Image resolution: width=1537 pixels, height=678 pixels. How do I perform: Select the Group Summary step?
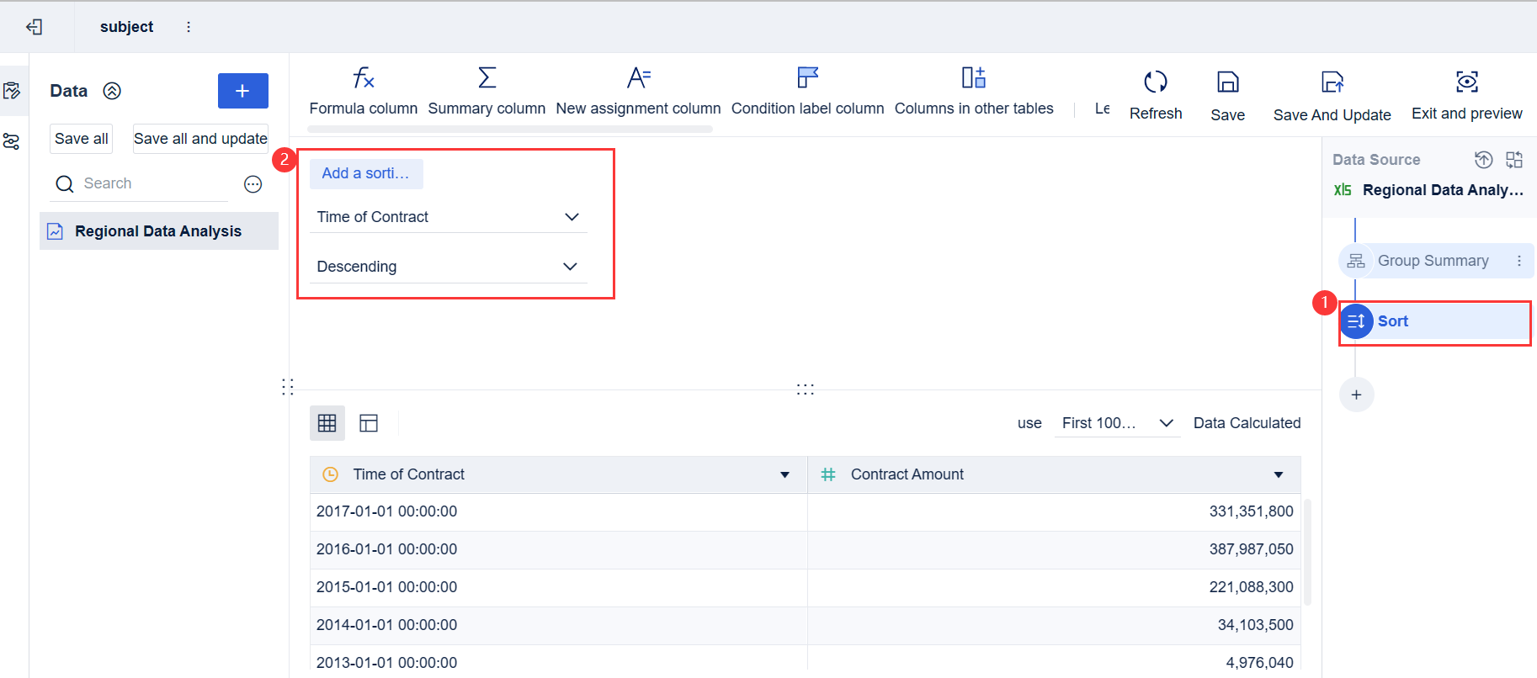tap(1433, 261)
